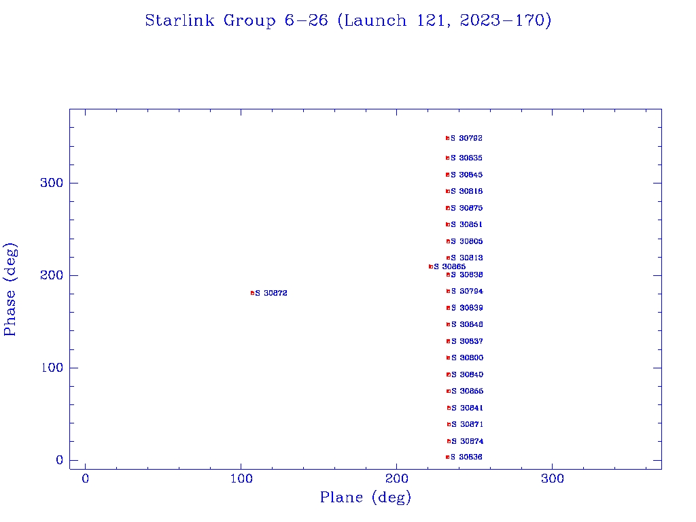The width and height of the screenshot is (696, 522).
Task: Click the S 30845 satellite label
Action: pyautogui.click(x=467, y=175)
